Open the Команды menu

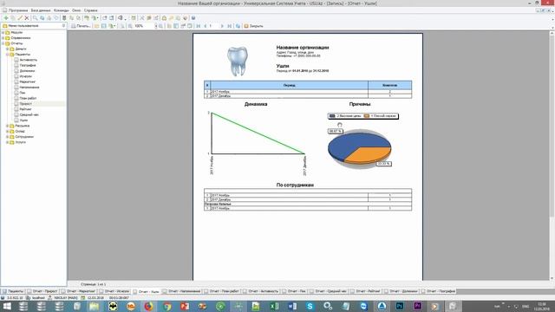62,10
